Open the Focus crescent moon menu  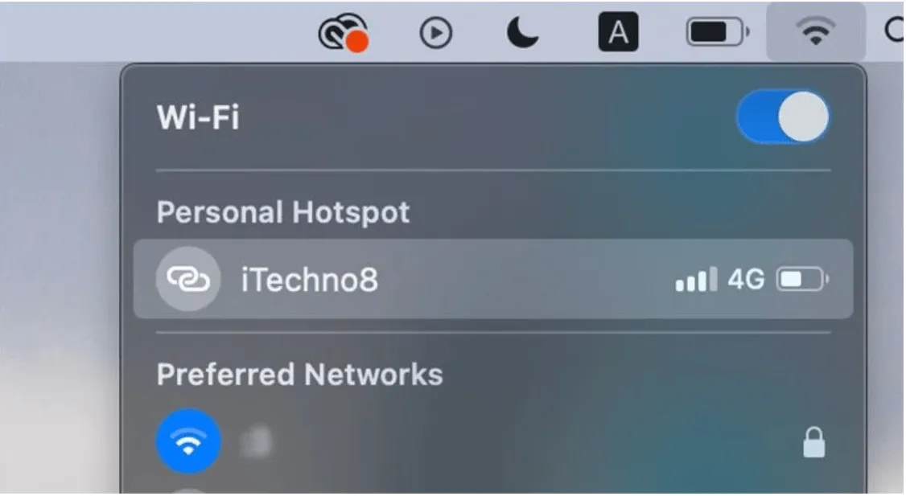[x=523, y=32]
